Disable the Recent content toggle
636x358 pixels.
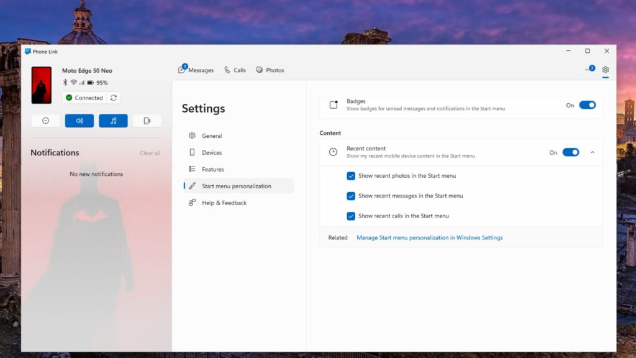[x=572, y=152]
